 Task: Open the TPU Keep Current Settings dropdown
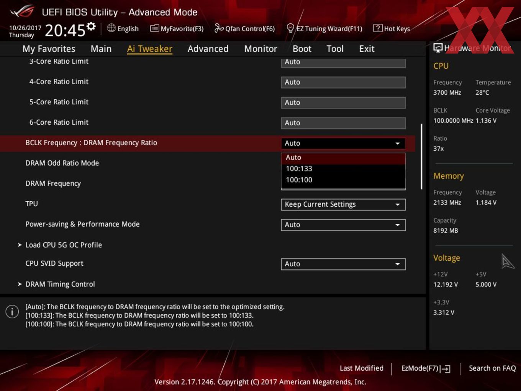[343, 204]
